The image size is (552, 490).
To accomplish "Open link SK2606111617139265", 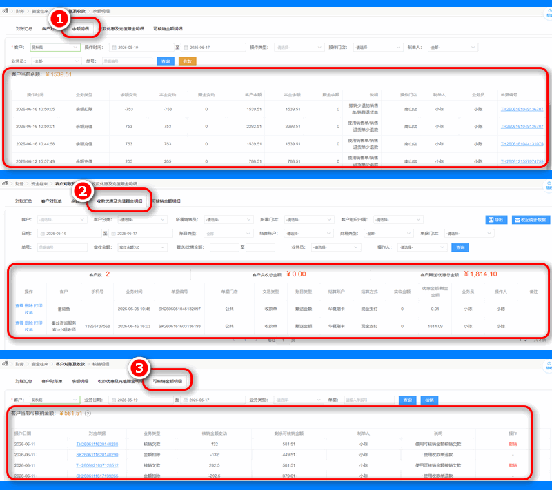I will coord(97,476).
